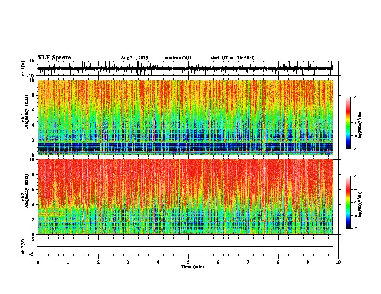This screenshot has width=381, height=294.
Task: Click the "-7" label on ch.2 color bar
Action: pyautogui.click(x=355, y=229)
